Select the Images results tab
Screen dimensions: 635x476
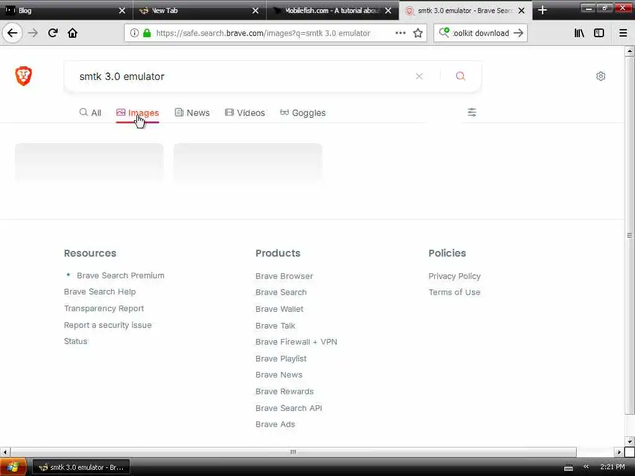137,113
